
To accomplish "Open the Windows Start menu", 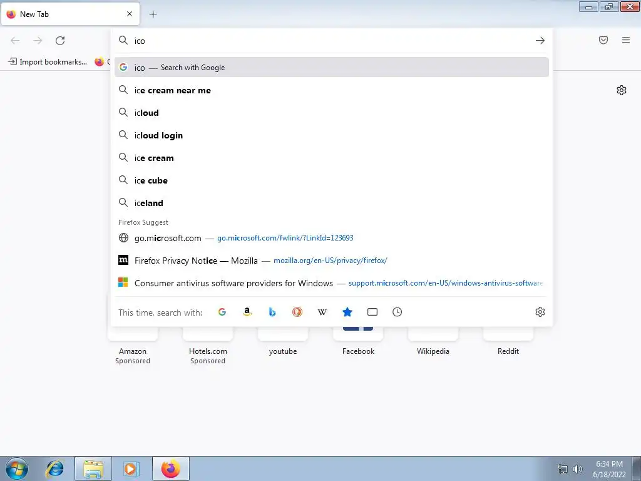I will point(17,468).
